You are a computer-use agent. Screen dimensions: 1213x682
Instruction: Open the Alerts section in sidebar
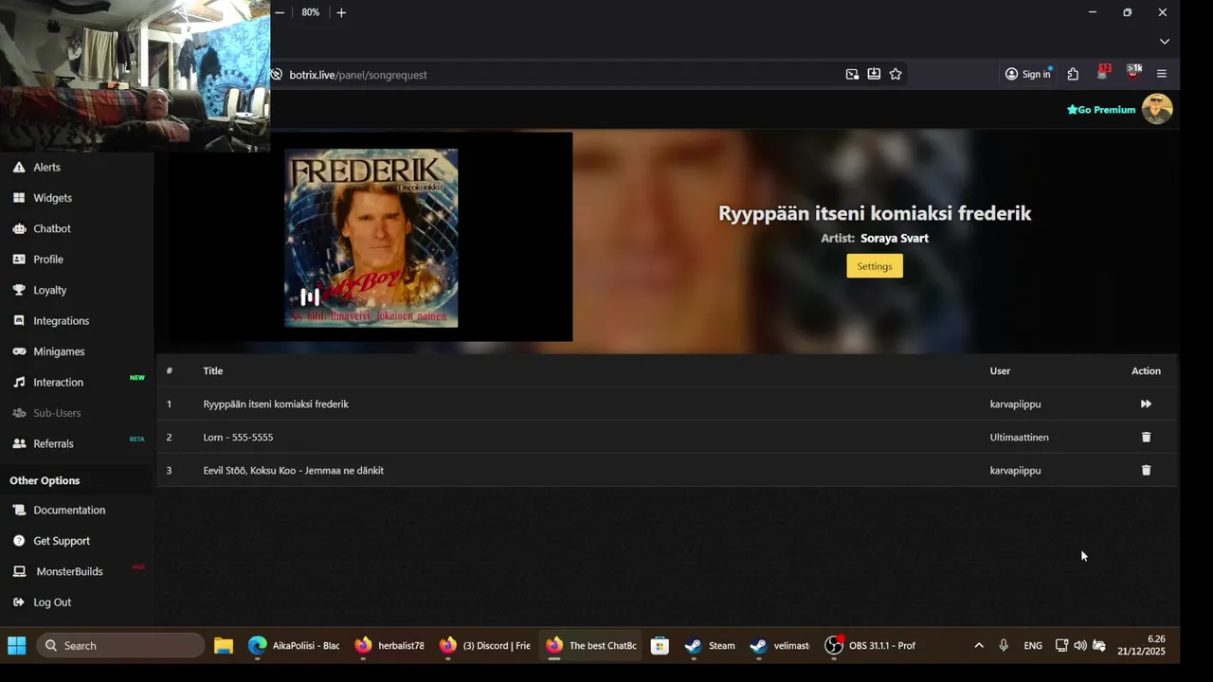47,167
